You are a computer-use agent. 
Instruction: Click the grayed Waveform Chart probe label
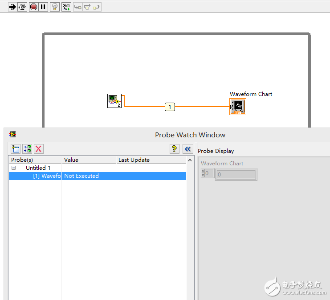tap(222, 163)
